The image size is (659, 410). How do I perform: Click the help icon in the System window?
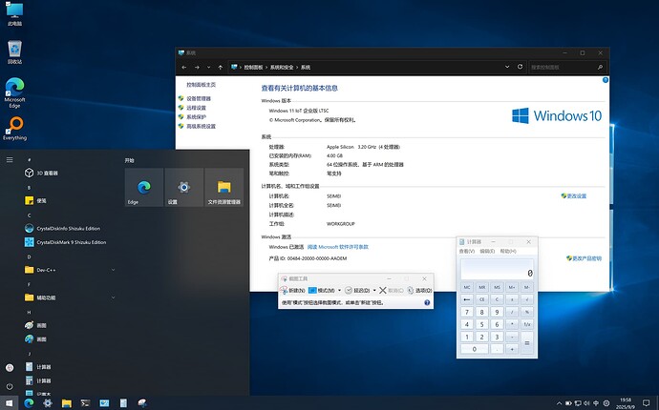coord(606,80)
